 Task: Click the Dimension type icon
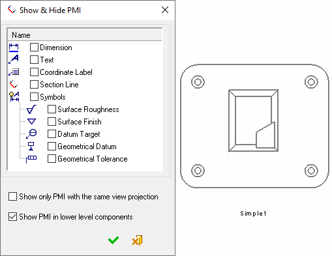14,48
